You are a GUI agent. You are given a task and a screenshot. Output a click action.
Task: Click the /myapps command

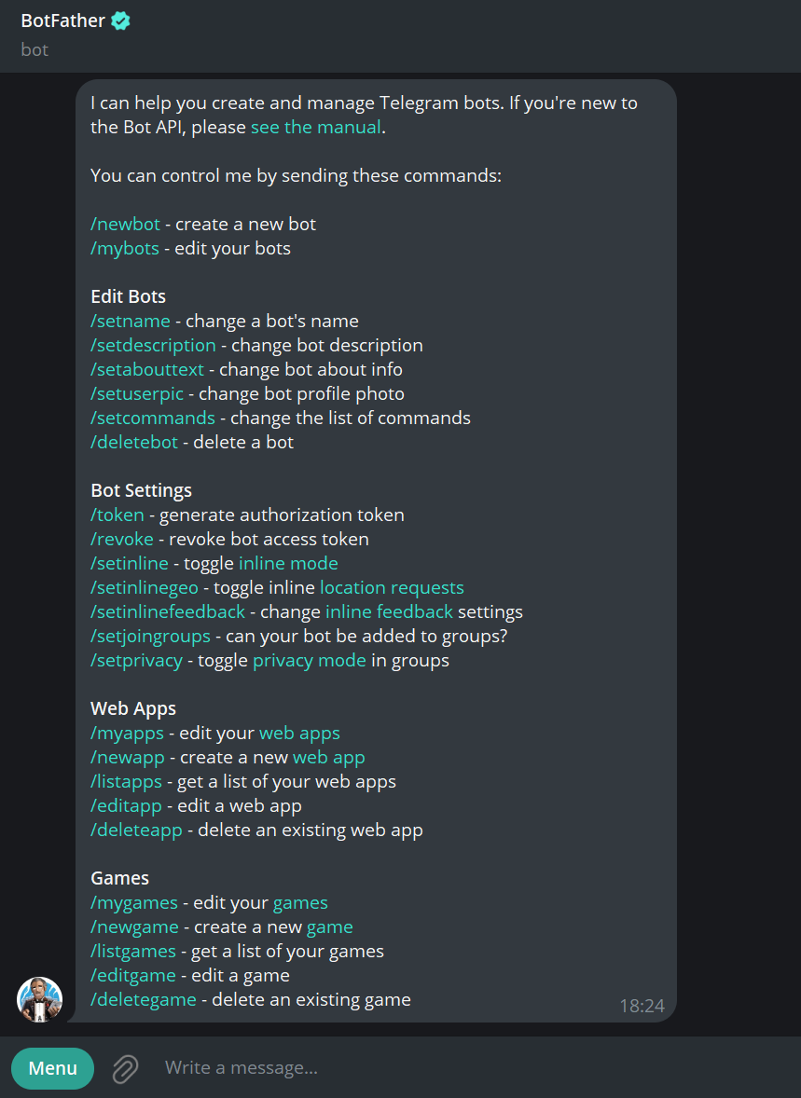(x=127, y=733)
